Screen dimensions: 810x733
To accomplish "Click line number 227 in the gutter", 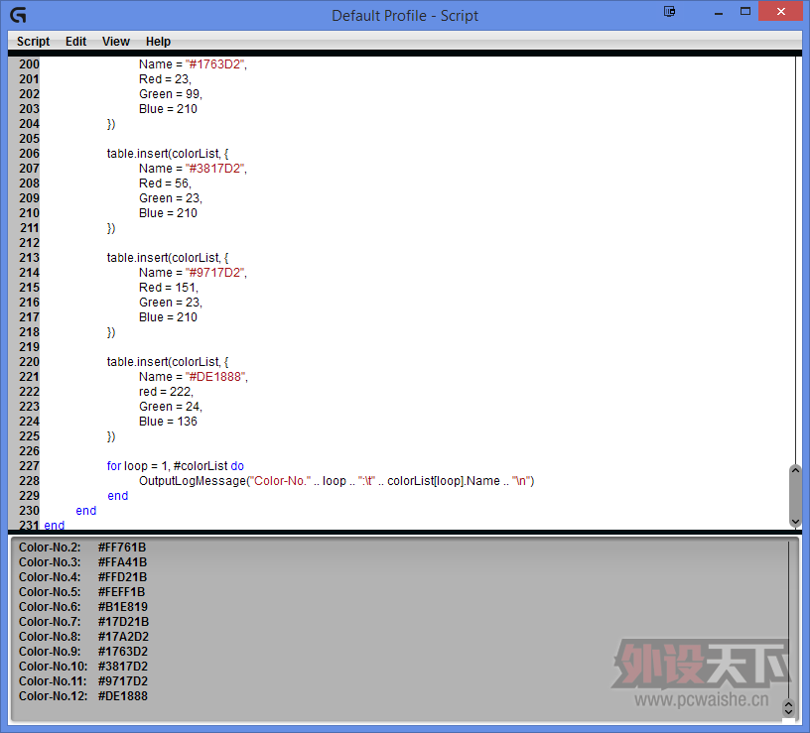I will (x=29, y=466).
